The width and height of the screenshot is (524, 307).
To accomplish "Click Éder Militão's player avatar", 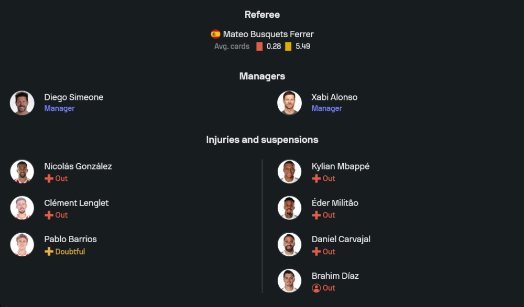I will tap(289, 208).
